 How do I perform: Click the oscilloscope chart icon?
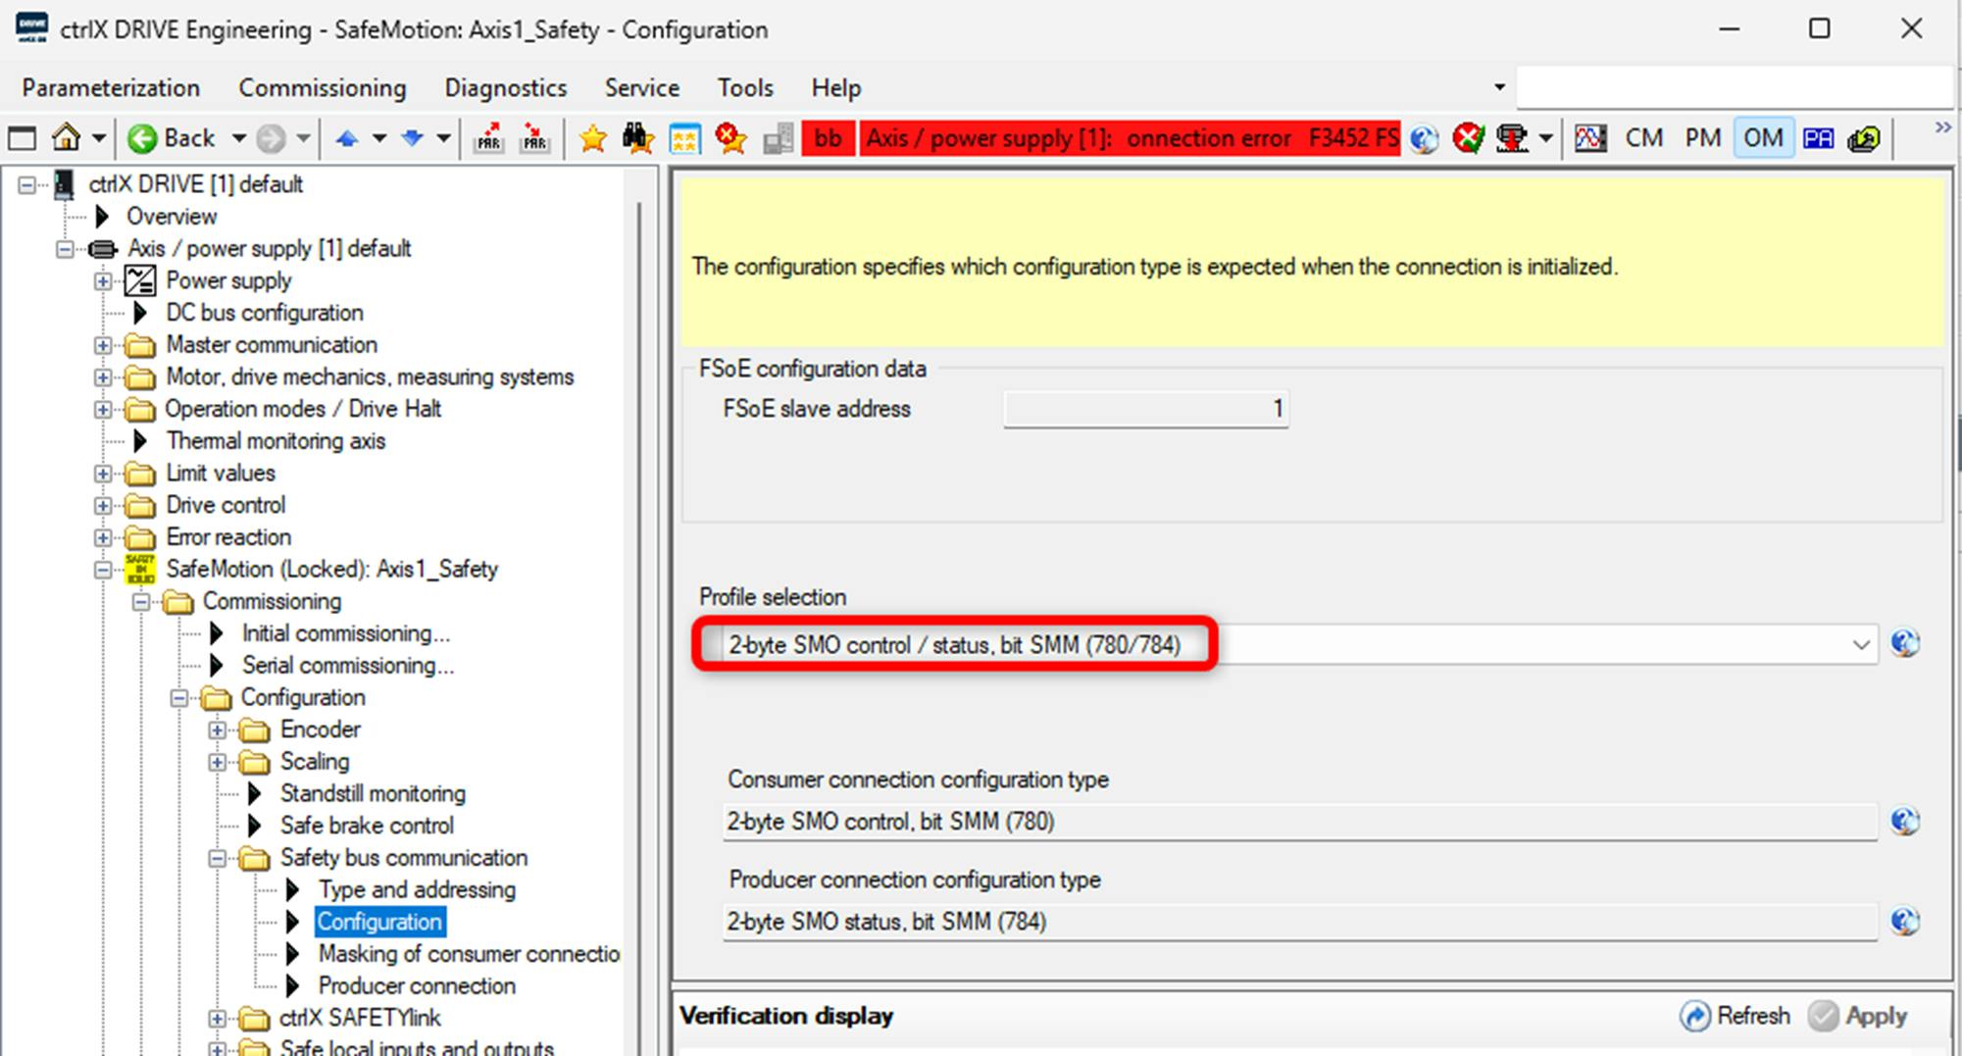tap(1589, 138)
